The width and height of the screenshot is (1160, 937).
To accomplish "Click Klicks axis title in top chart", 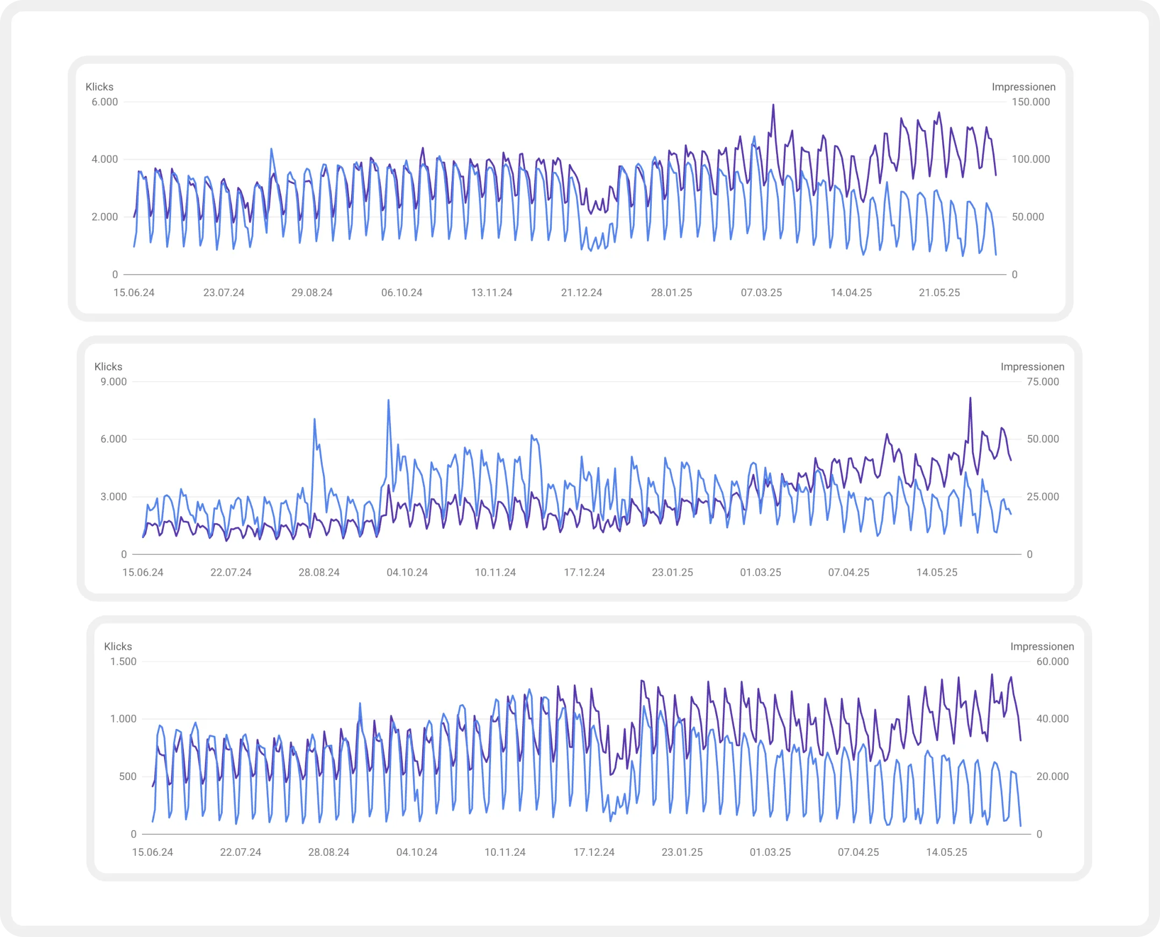I will pyautogui.click(x=99, y=87).
